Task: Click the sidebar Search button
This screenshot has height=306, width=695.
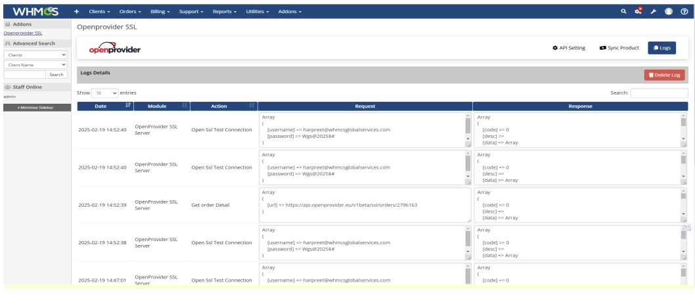Action: (56, 74)
